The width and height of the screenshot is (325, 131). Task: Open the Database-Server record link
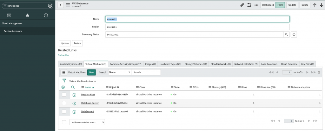coord(90,103)
